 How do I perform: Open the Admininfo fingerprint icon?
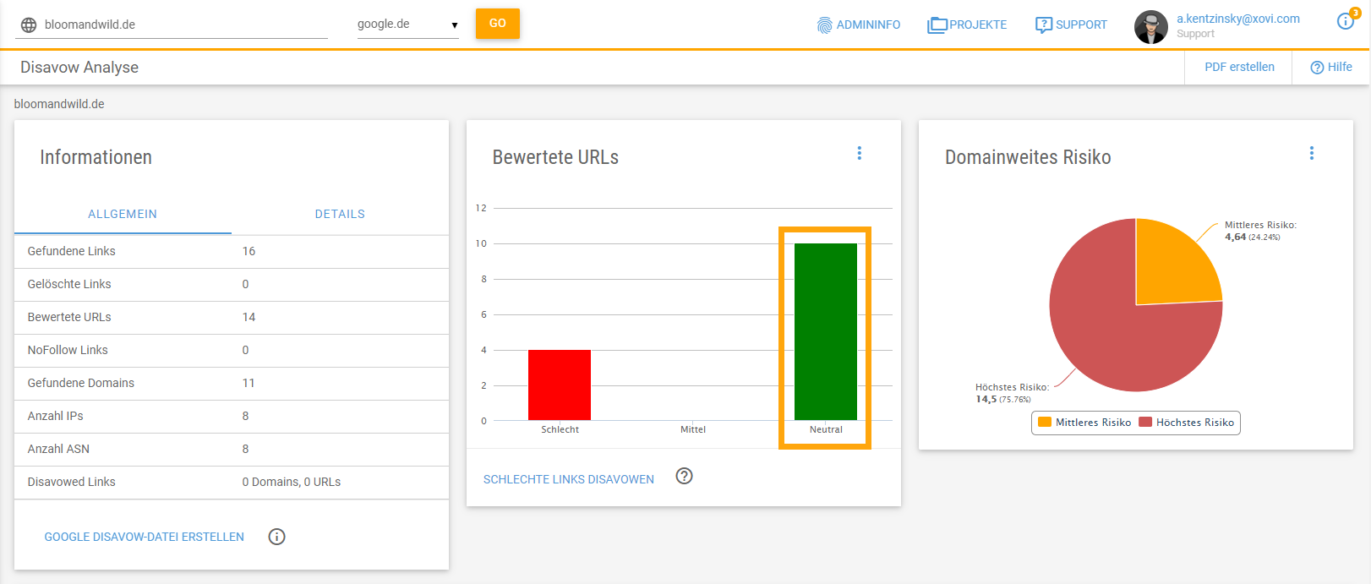click(825, 25)
